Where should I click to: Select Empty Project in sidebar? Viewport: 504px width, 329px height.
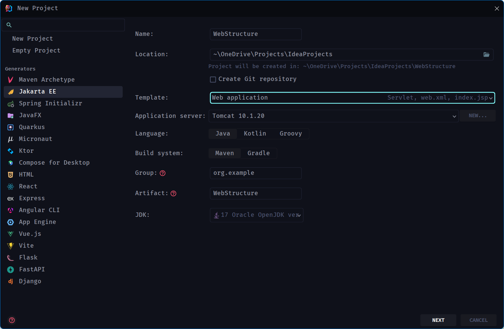(x=36, y=50)
